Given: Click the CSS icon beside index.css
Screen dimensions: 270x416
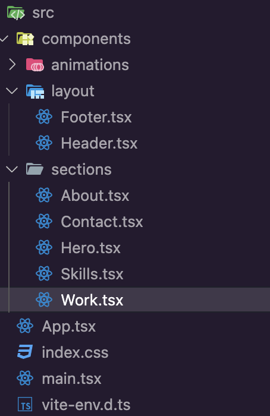Looking at the screenshot, I should click(25, 352).
